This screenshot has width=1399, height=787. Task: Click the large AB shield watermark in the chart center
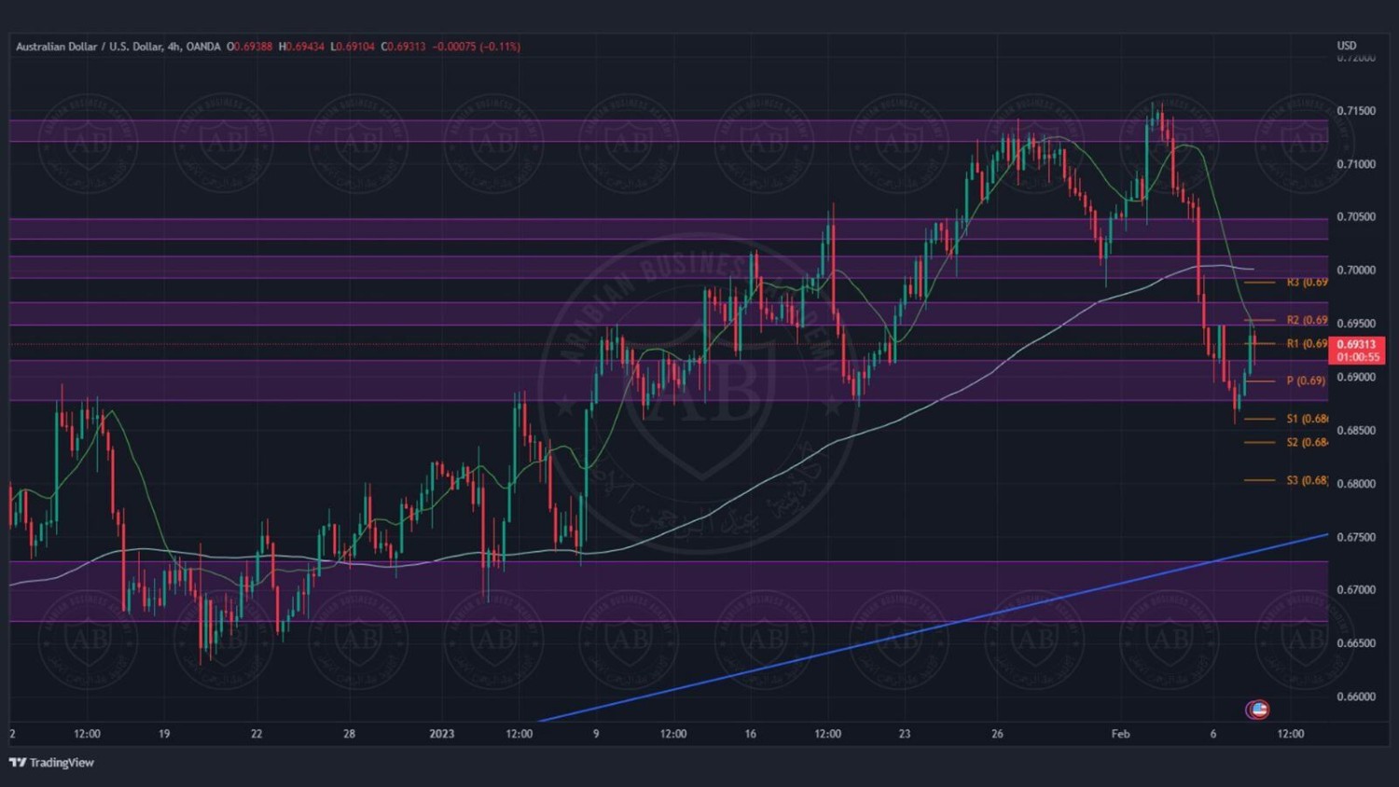click(x=700, y=392)
